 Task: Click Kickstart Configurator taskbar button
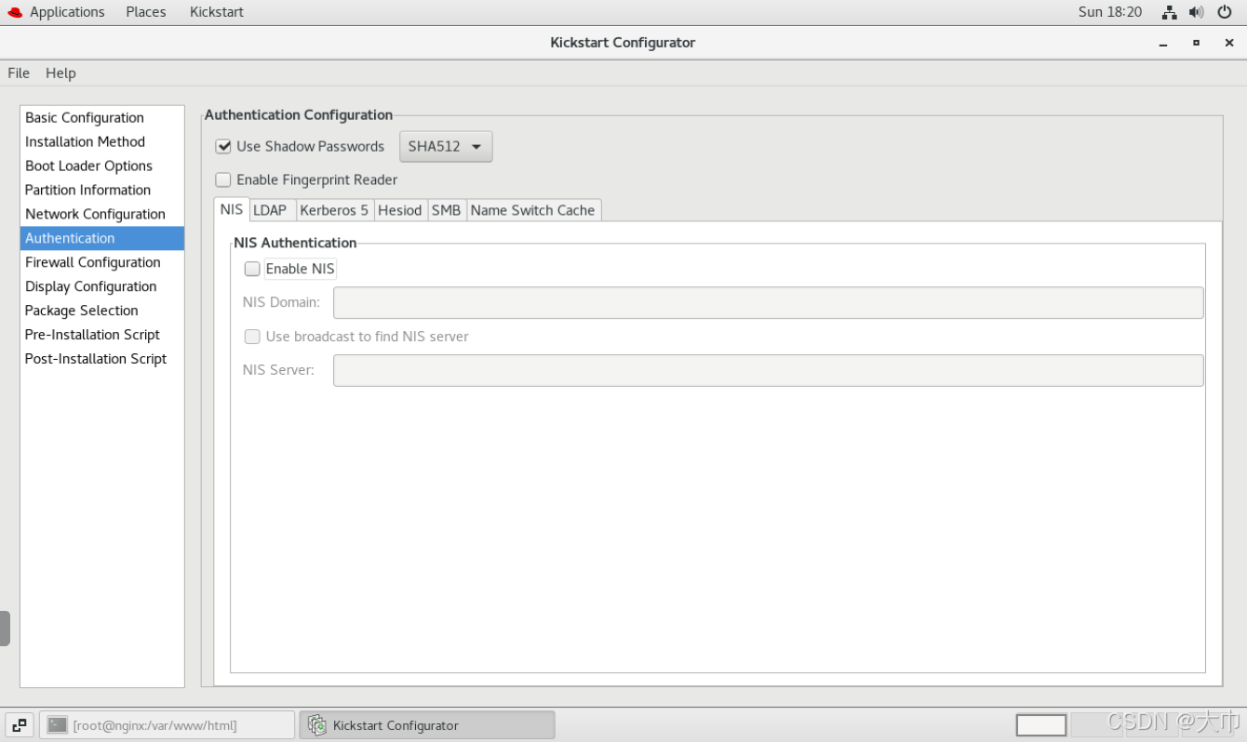(x=427, y=724)
